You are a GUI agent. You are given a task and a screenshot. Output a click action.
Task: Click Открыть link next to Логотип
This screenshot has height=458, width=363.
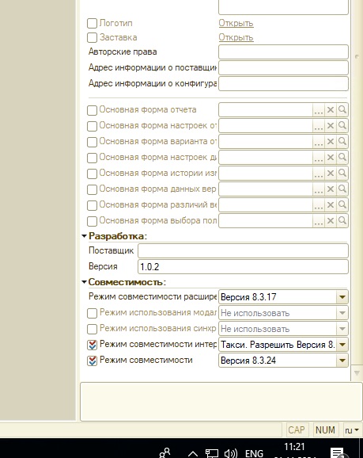point(236,23)
